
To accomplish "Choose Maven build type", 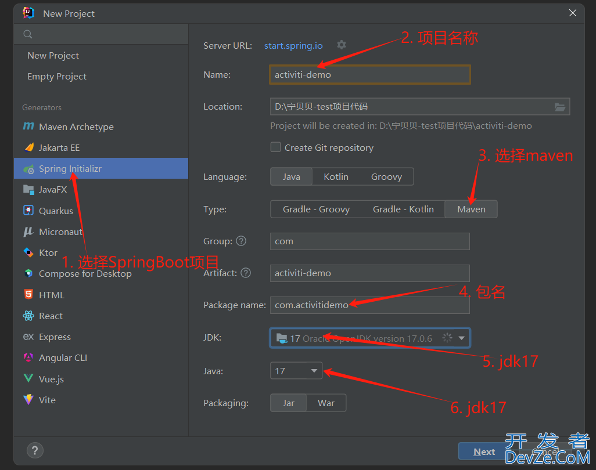I will click(471, 209).
